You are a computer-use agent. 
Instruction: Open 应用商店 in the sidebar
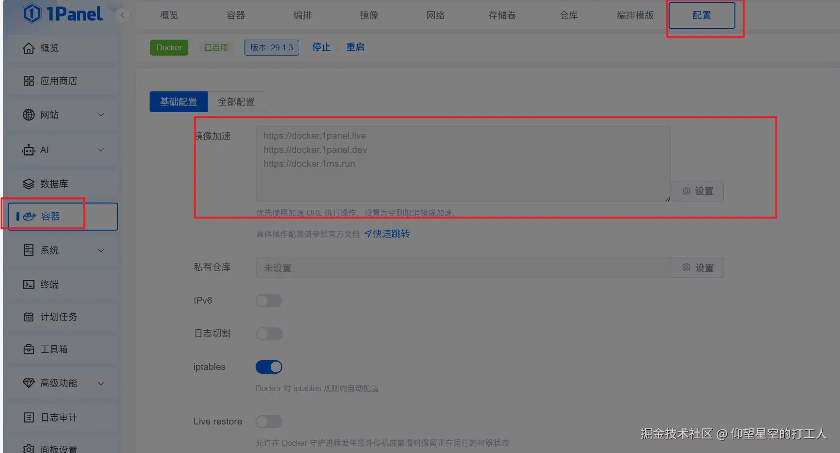point(63,81)
